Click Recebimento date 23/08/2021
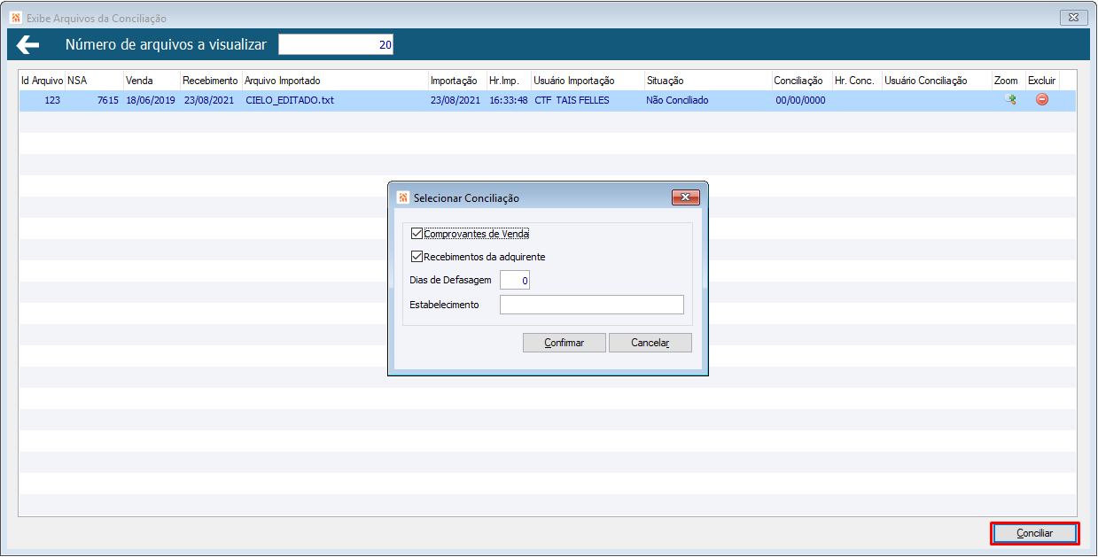Screen dimensions: 1098x557 [209, 100]
